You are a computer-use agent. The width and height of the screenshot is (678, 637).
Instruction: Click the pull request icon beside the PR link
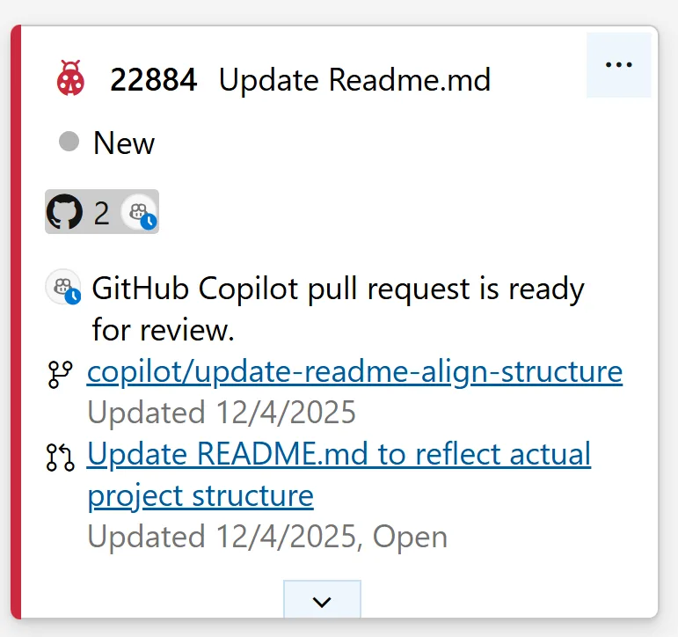[x=60, y=457]
